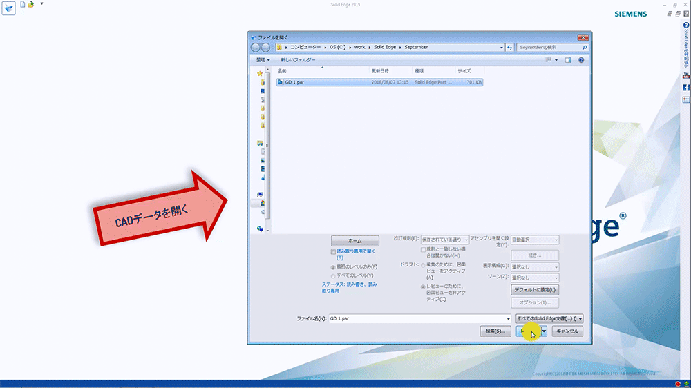
Task: Click the Forward navigation arrow in file dialog
Action: tap(265, 47)
